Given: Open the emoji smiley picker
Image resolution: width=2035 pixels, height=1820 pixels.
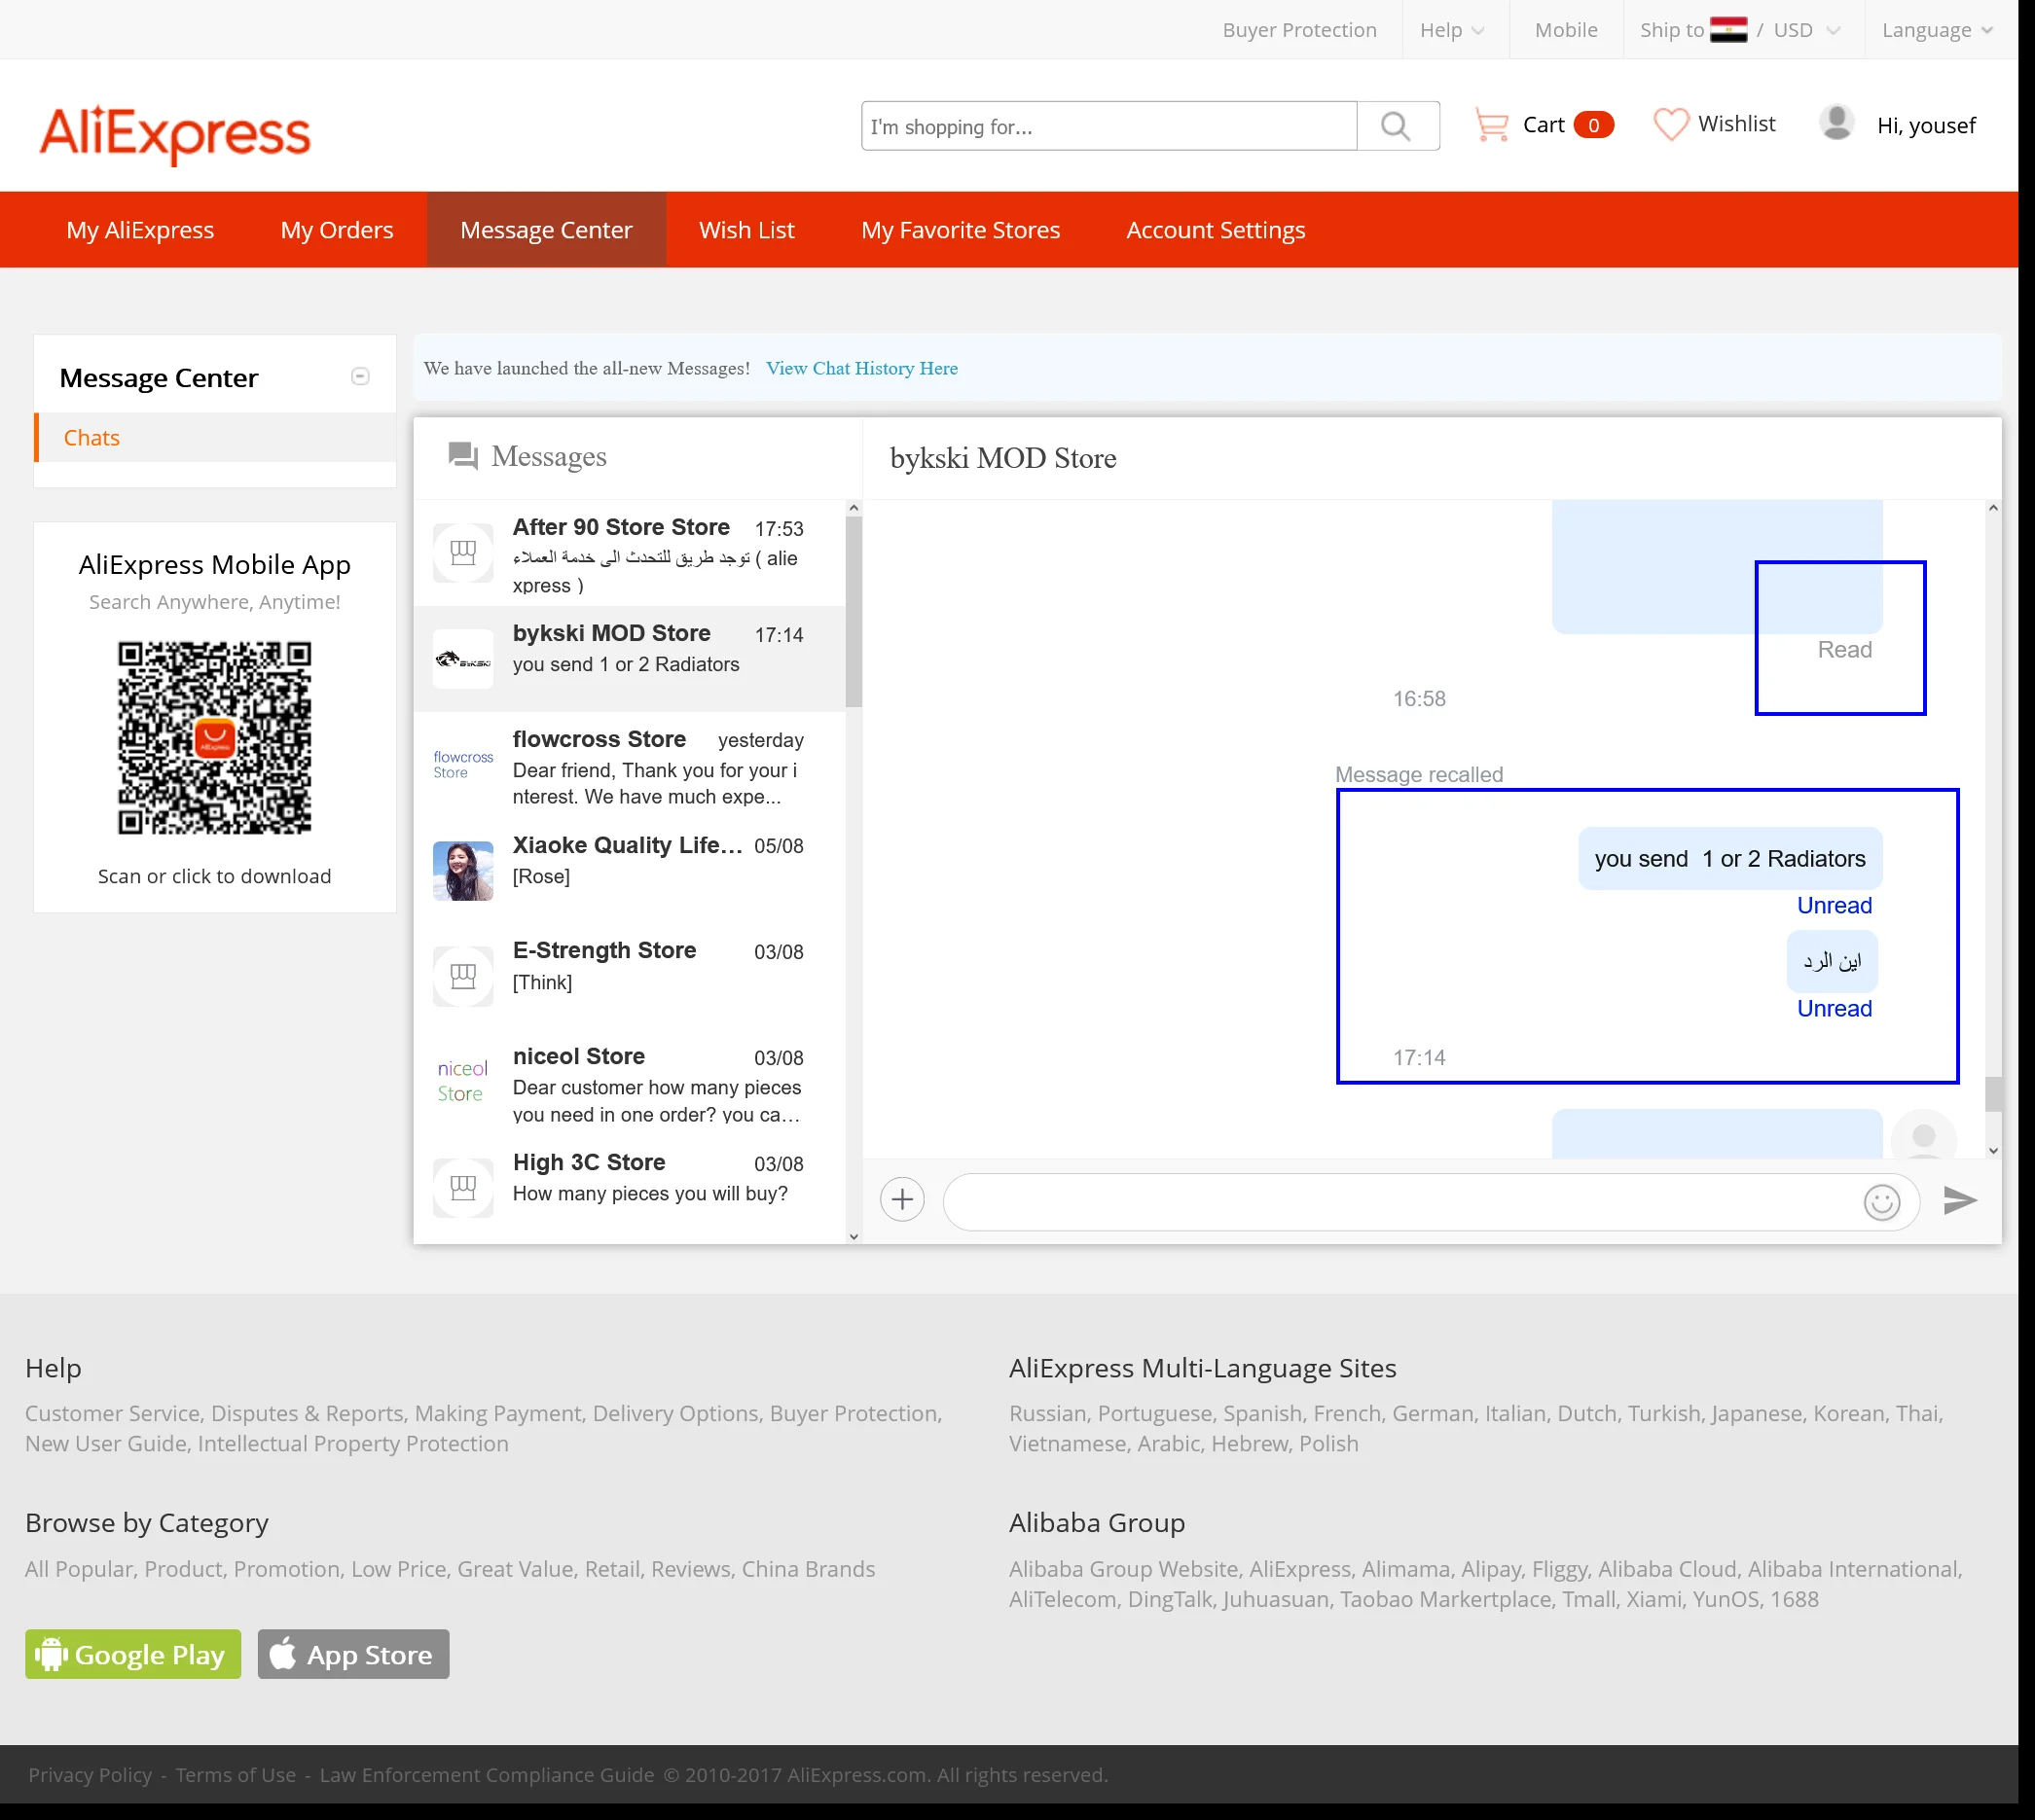Looking at the screenshot, I should pyautogui.click(x=1881, y=1201).
